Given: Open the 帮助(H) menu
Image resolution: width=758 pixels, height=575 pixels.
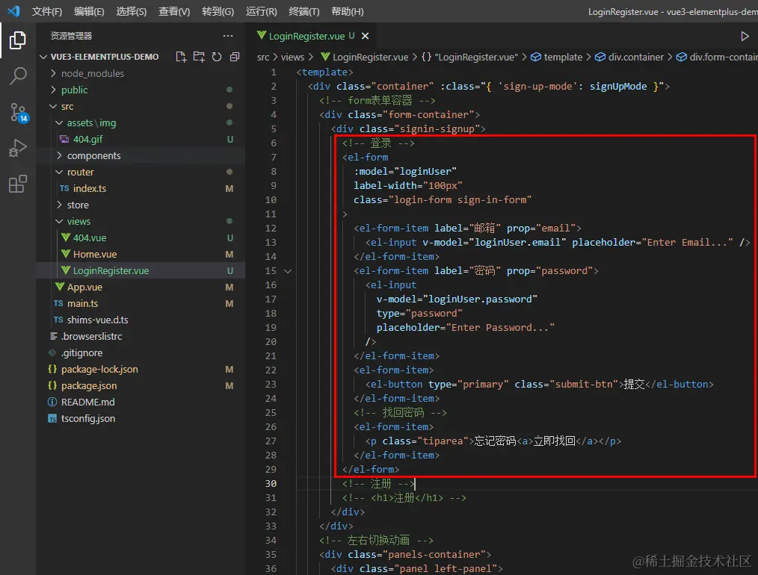Looking at the screenshot, I should tap(347, 11).
